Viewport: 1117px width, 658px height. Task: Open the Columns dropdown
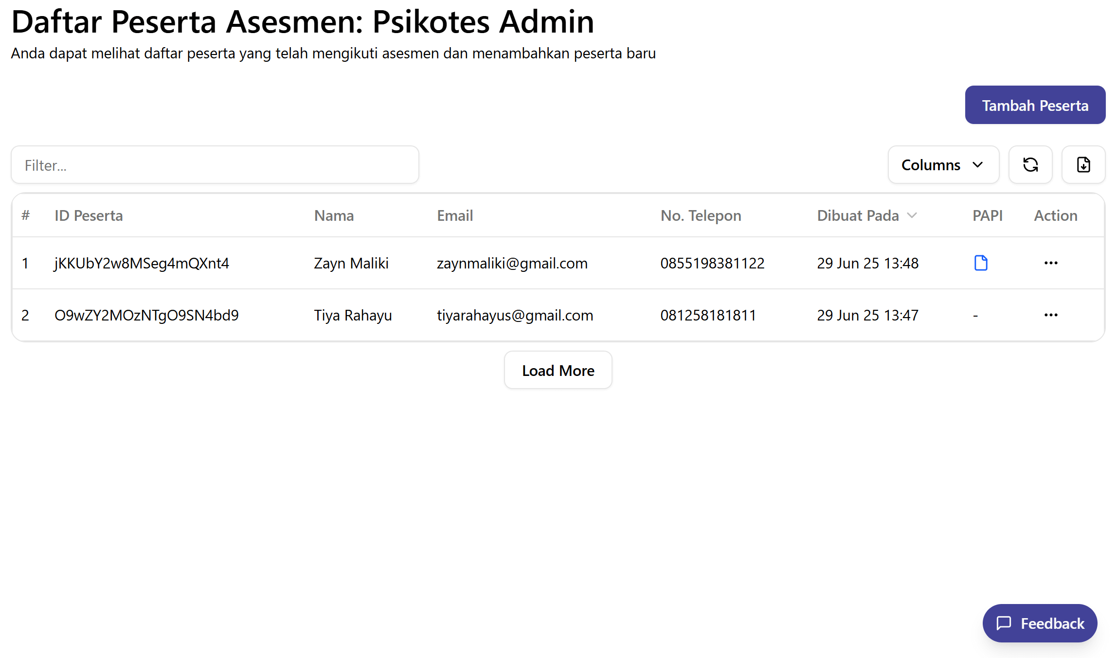[x=943, y=165]
